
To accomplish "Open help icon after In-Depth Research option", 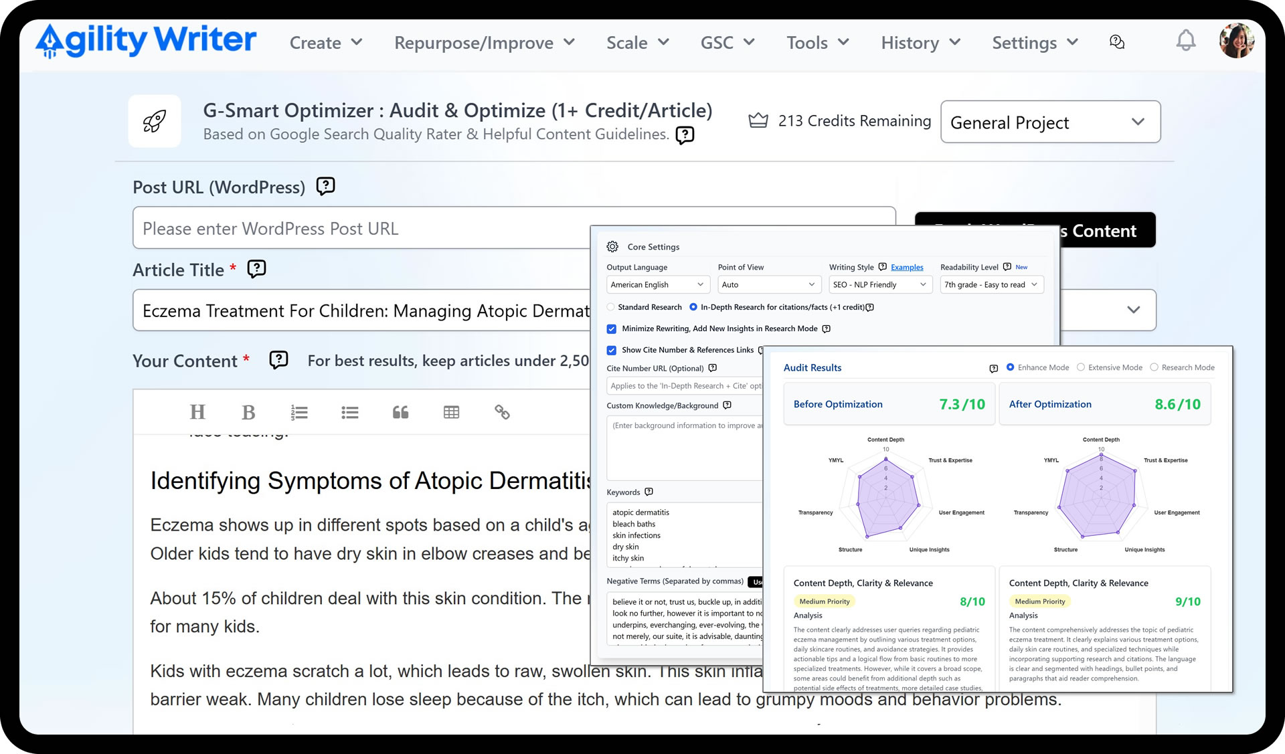I will [869, 308].
